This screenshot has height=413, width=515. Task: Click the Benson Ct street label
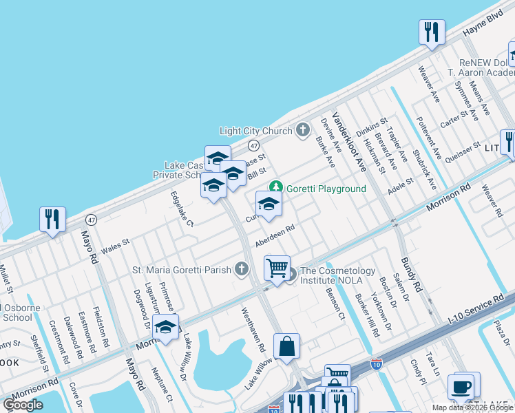click(335, 304)
